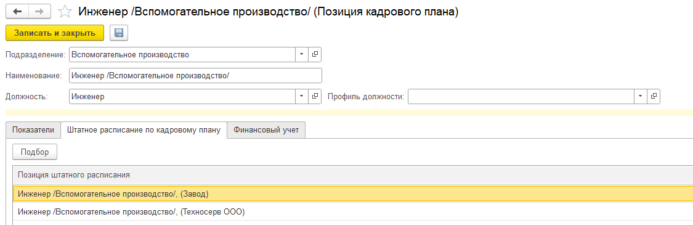The height and width of the screenshot is (225, 693).
Task: Expand the Подразделение dropdown list
Action: pos(301,54)
